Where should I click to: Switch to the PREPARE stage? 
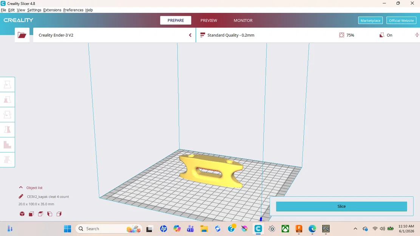tap(176, 20)
